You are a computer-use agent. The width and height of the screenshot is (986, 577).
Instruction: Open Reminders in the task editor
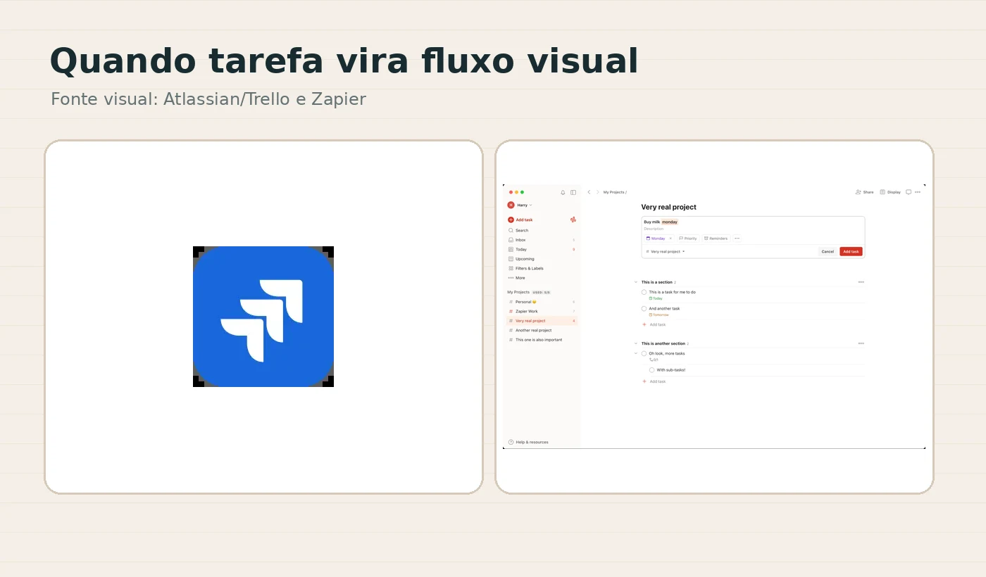coord(716,239)
